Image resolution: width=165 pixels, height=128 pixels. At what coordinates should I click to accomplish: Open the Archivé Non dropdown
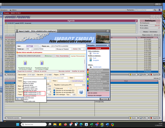(84, 49)
